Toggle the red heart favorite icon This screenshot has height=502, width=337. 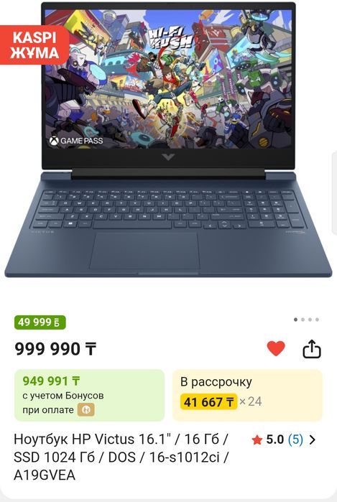pos(276,348)
